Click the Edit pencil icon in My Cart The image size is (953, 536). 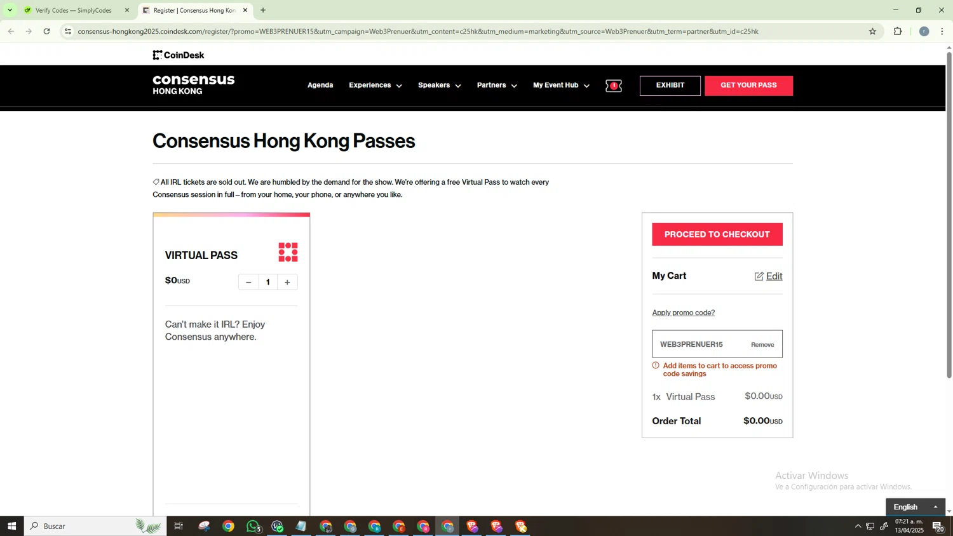click(x=759, y=276)
